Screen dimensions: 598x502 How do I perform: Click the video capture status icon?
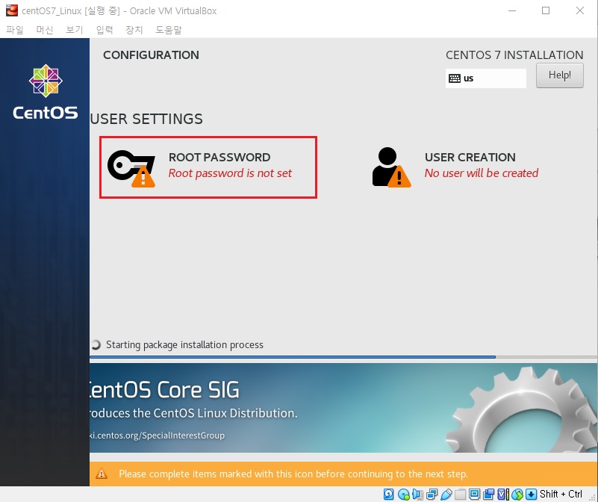[488, 494]
